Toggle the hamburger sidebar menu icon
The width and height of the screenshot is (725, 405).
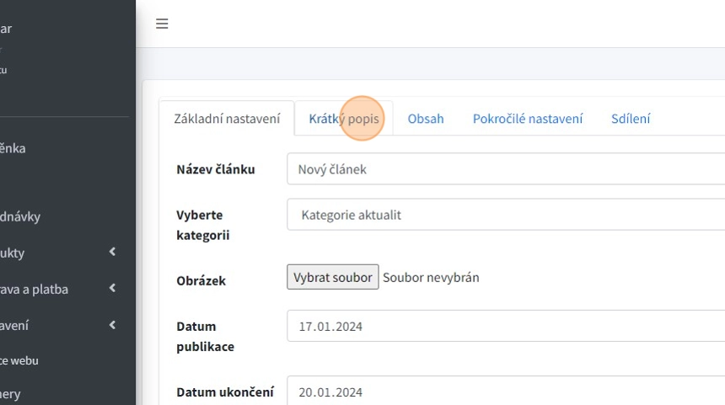tap(162, 24)
